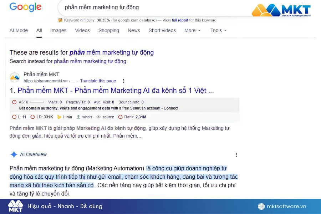
Task: Open the Short videos tab
Action: click(162, 30)
